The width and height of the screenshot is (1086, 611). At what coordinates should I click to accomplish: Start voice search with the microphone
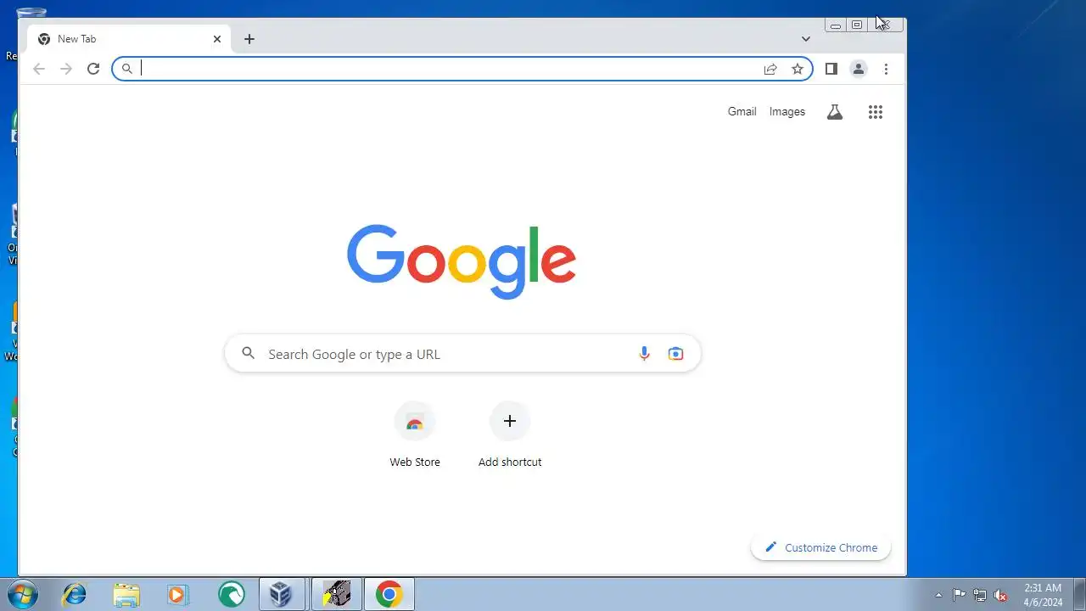pyautogui.click(x=644, y=354)
